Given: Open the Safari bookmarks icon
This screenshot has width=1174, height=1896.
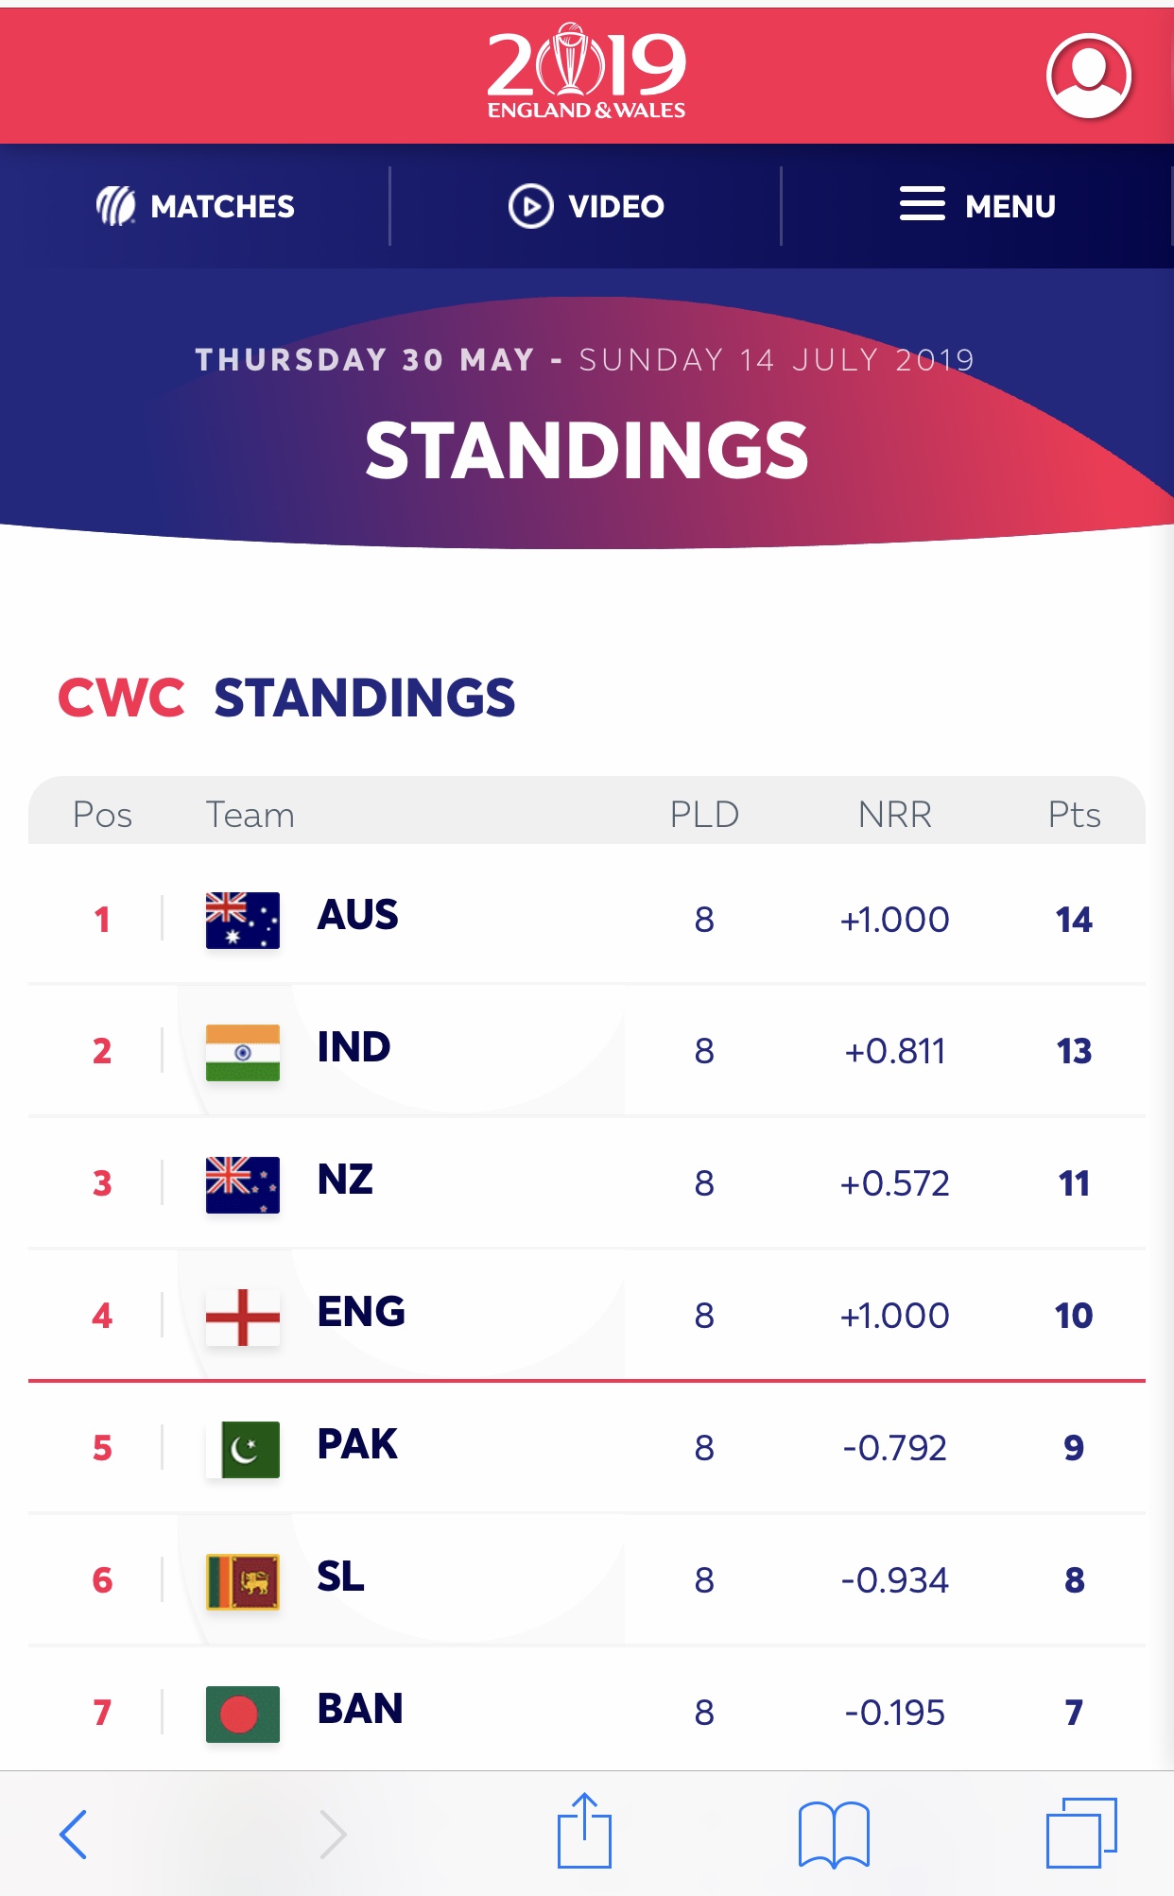Looking at the screenshot, I should (x=833, y=1834).
